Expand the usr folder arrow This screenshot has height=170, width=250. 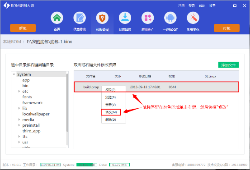click(x=19, y=142)
